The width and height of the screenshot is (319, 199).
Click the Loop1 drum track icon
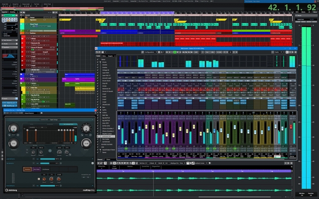tap(22, 52)
